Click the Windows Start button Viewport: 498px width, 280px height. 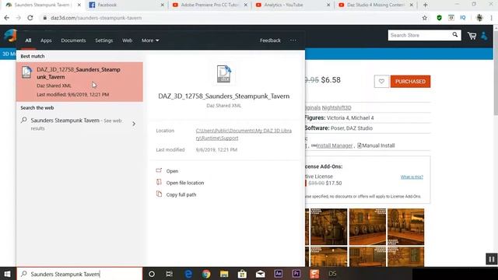coord(7,274)
